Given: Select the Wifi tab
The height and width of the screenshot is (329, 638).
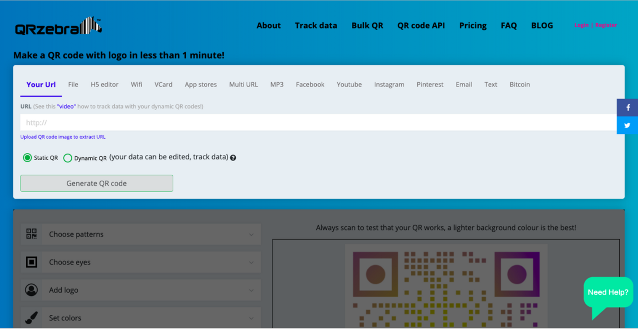Looking at the screenshot, I should (136, 85).
